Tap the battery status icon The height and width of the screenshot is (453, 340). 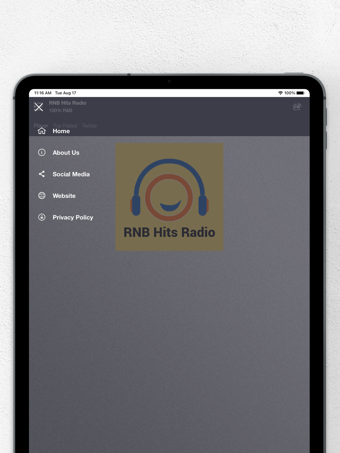pyautogui.click(x=301, y=93)
